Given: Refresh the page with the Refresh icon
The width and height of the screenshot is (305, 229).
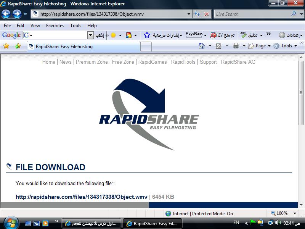Looking at the screenshot, I should (197, 14).
